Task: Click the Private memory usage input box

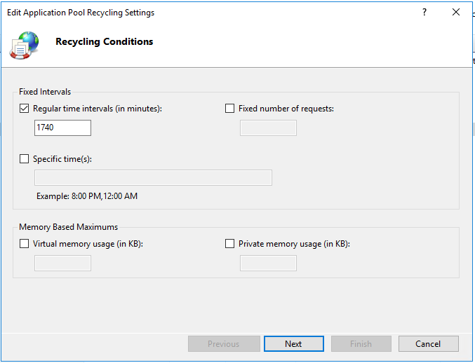Action: (268, 263)
